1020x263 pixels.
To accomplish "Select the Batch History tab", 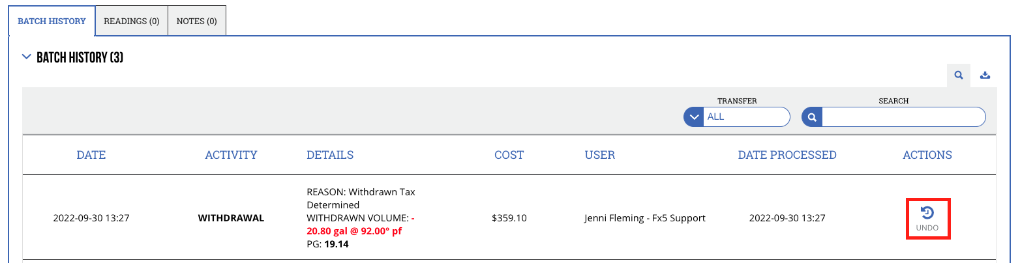I will (52, 21).
